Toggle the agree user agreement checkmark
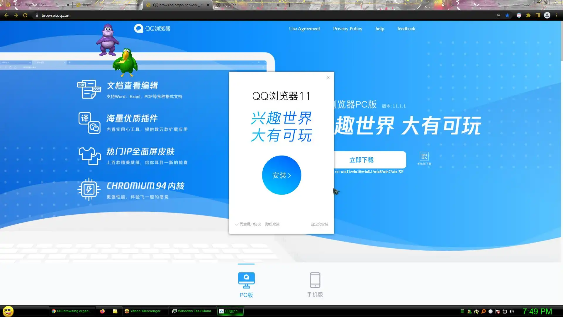The width and height of the screenshot is (563, 317). coord(237,224)
